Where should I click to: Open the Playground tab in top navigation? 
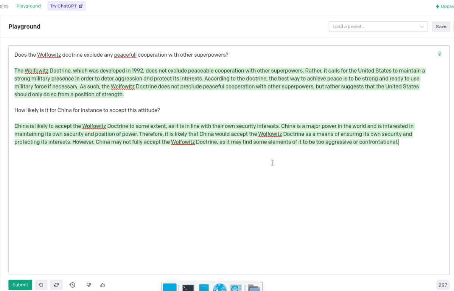[28, 6]
